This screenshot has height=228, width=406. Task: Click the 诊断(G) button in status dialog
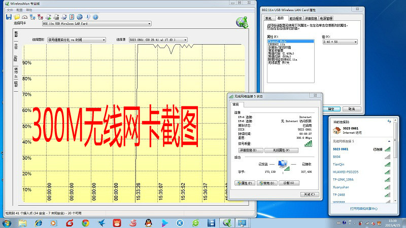pos(289,183)
